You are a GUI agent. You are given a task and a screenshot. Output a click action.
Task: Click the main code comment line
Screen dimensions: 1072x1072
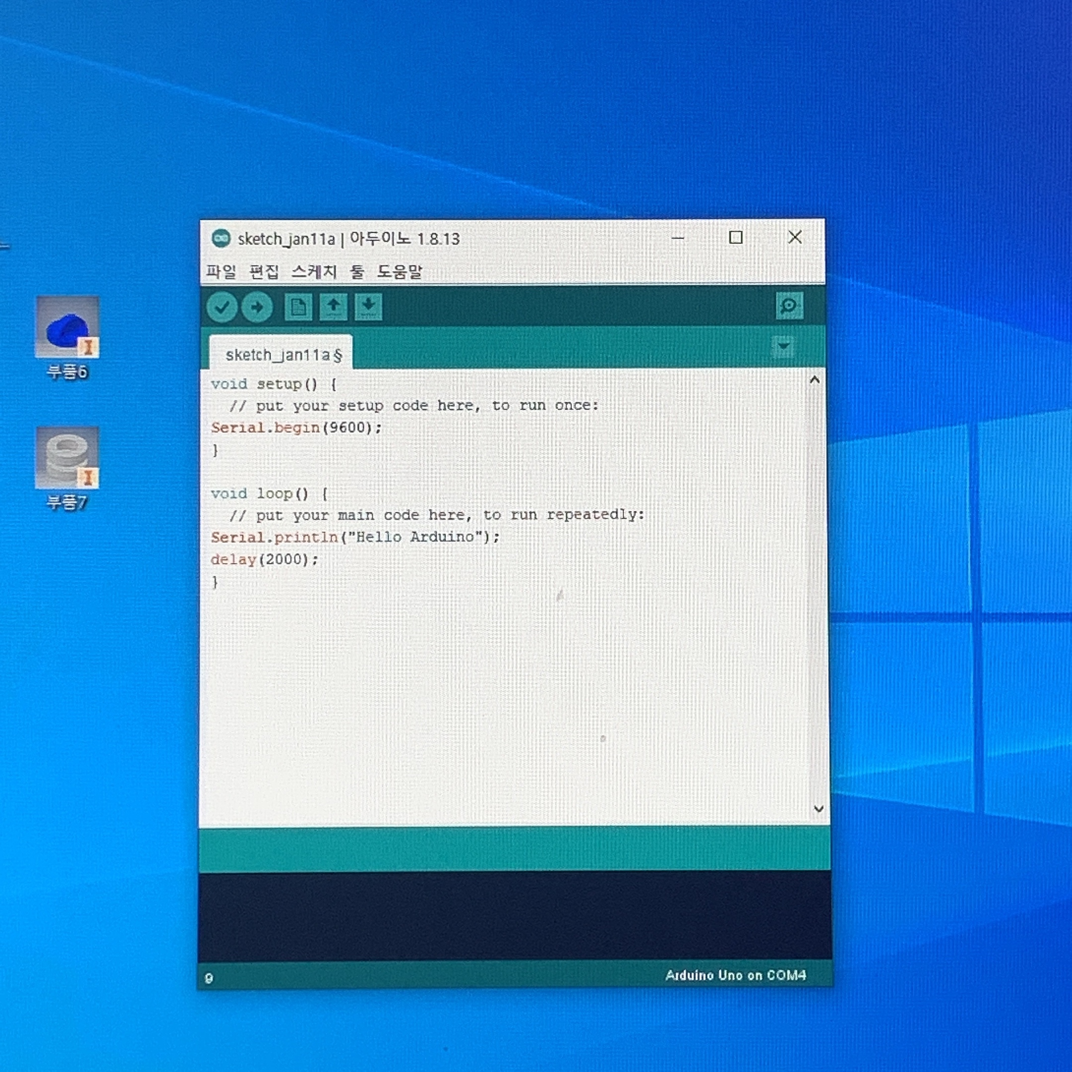[437, 515]
